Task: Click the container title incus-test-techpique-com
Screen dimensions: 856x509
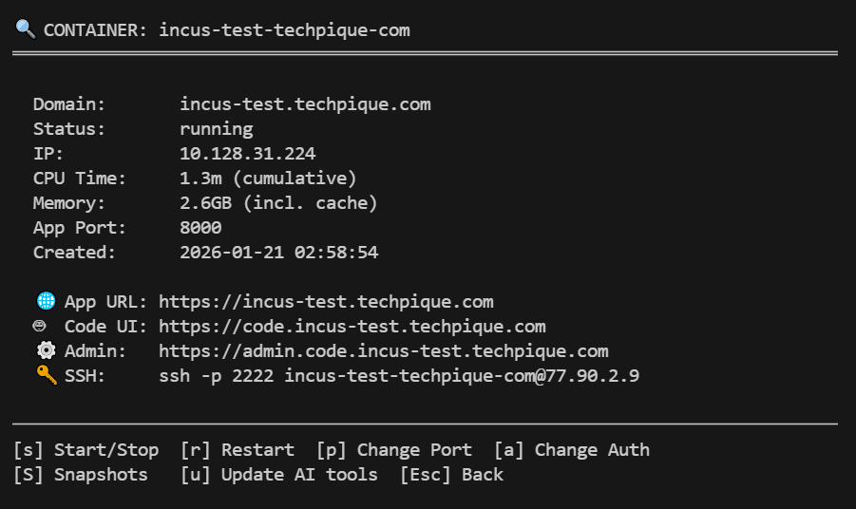Action: pyautogui.click(x=284, y=29)
